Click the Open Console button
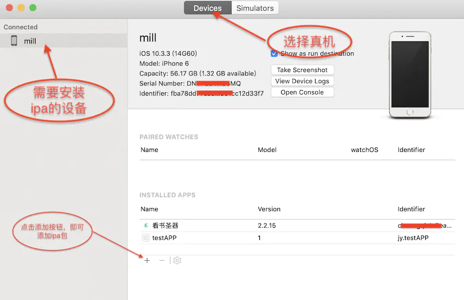The width and height of the screenshot is (464, 300). point(302,92)
